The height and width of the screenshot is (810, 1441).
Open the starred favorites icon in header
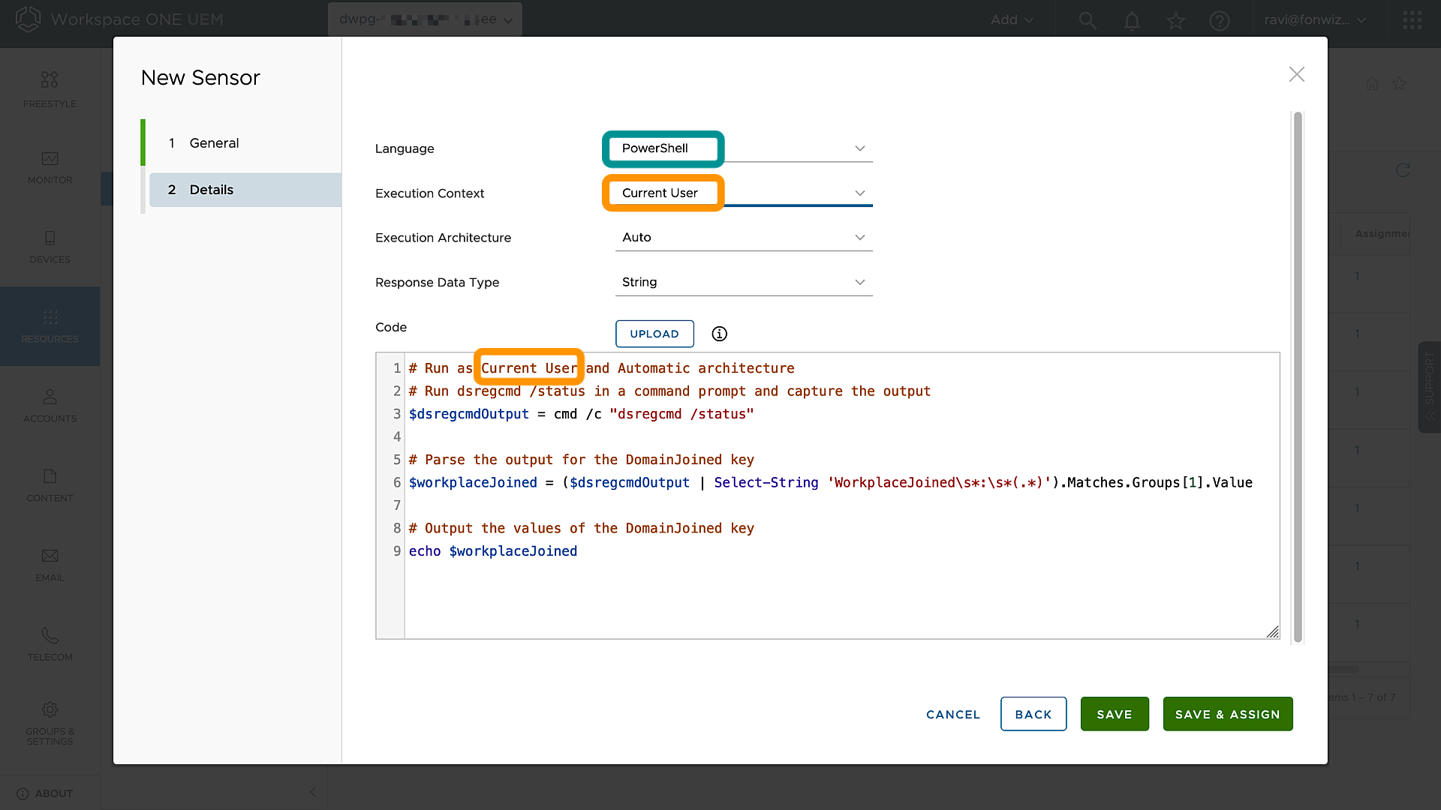pos(1175,20)
